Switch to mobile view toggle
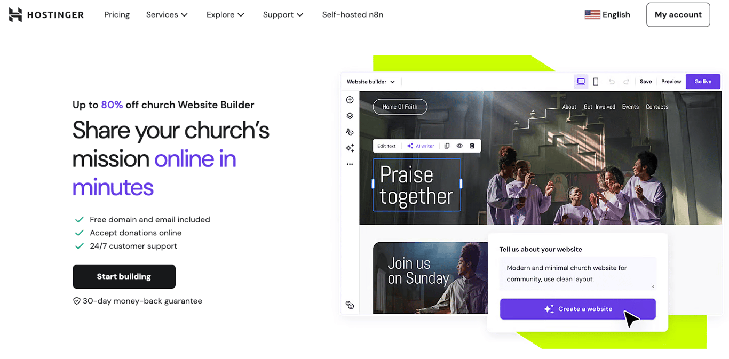Viewport: 729px width, 359px height. (x=596, y=81)
